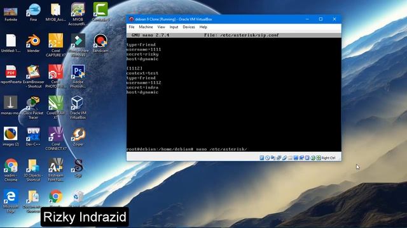407x228 pixels.
Task: Click the CPU/VM features status icon
Action: coord(307,158)
